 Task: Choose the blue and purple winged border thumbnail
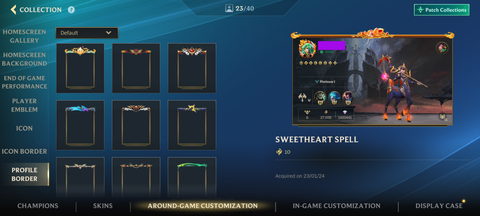[80, 125]
